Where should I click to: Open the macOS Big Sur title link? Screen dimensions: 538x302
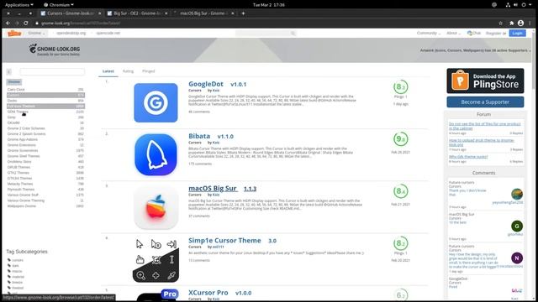(x=213, y=188)
